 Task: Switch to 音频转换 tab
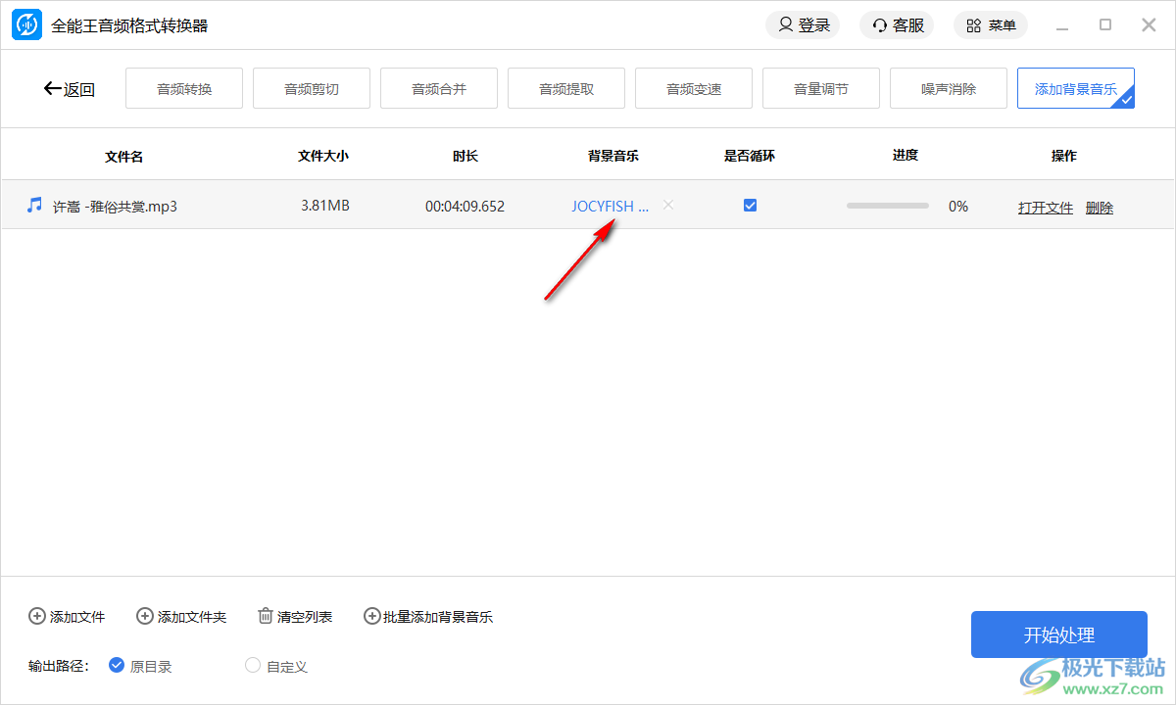pos(184,88)
